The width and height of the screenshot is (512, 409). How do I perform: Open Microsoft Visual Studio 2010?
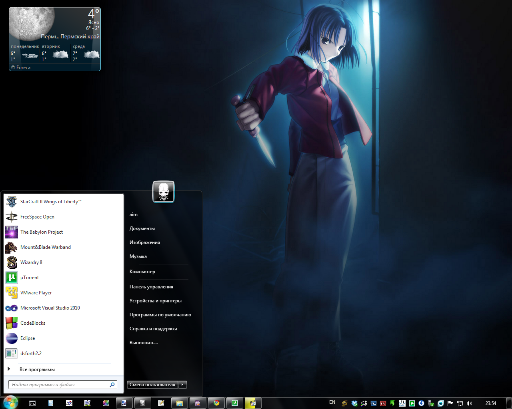click(50, 308)
